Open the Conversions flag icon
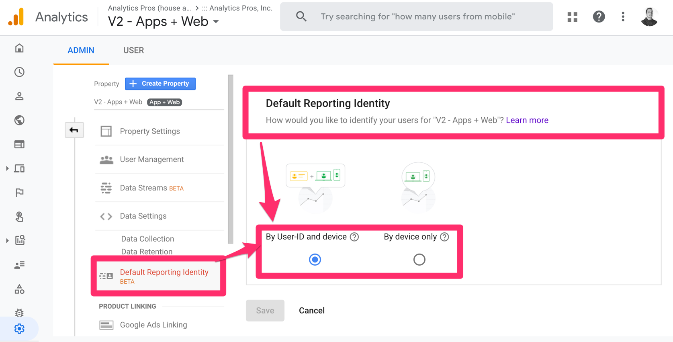The image size is (673, 342). coord(19,193)
